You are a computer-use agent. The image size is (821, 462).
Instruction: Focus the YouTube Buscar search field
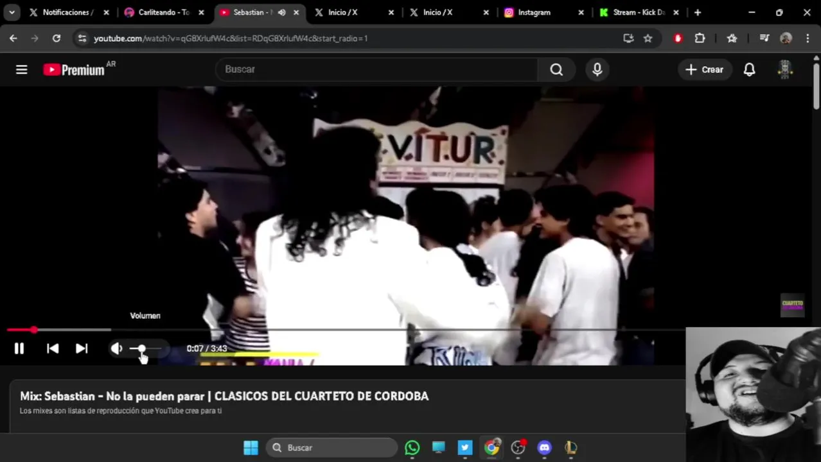[376, 69]
